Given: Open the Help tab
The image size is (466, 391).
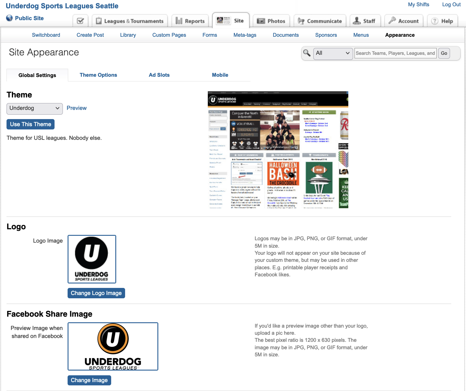Looking at the screenshot, I should [x=442, y=21].
